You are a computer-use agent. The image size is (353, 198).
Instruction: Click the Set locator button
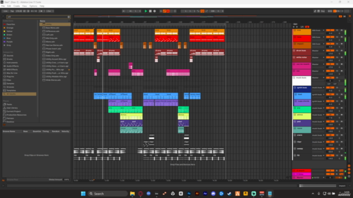click(295, 24)
